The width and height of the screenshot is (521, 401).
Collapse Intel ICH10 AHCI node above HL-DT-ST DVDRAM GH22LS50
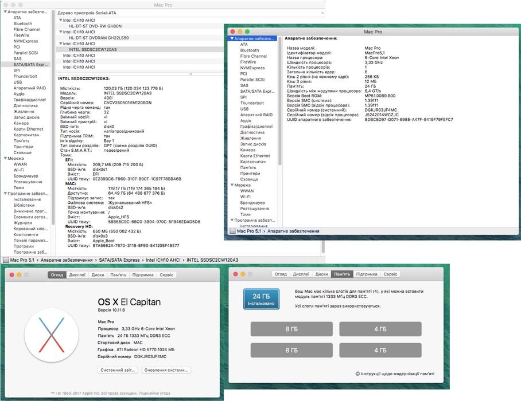(x=61, y=32)
